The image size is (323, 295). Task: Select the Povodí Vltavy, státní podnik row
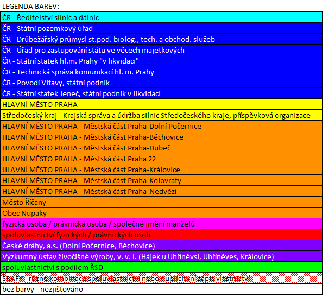pos(162,83)
